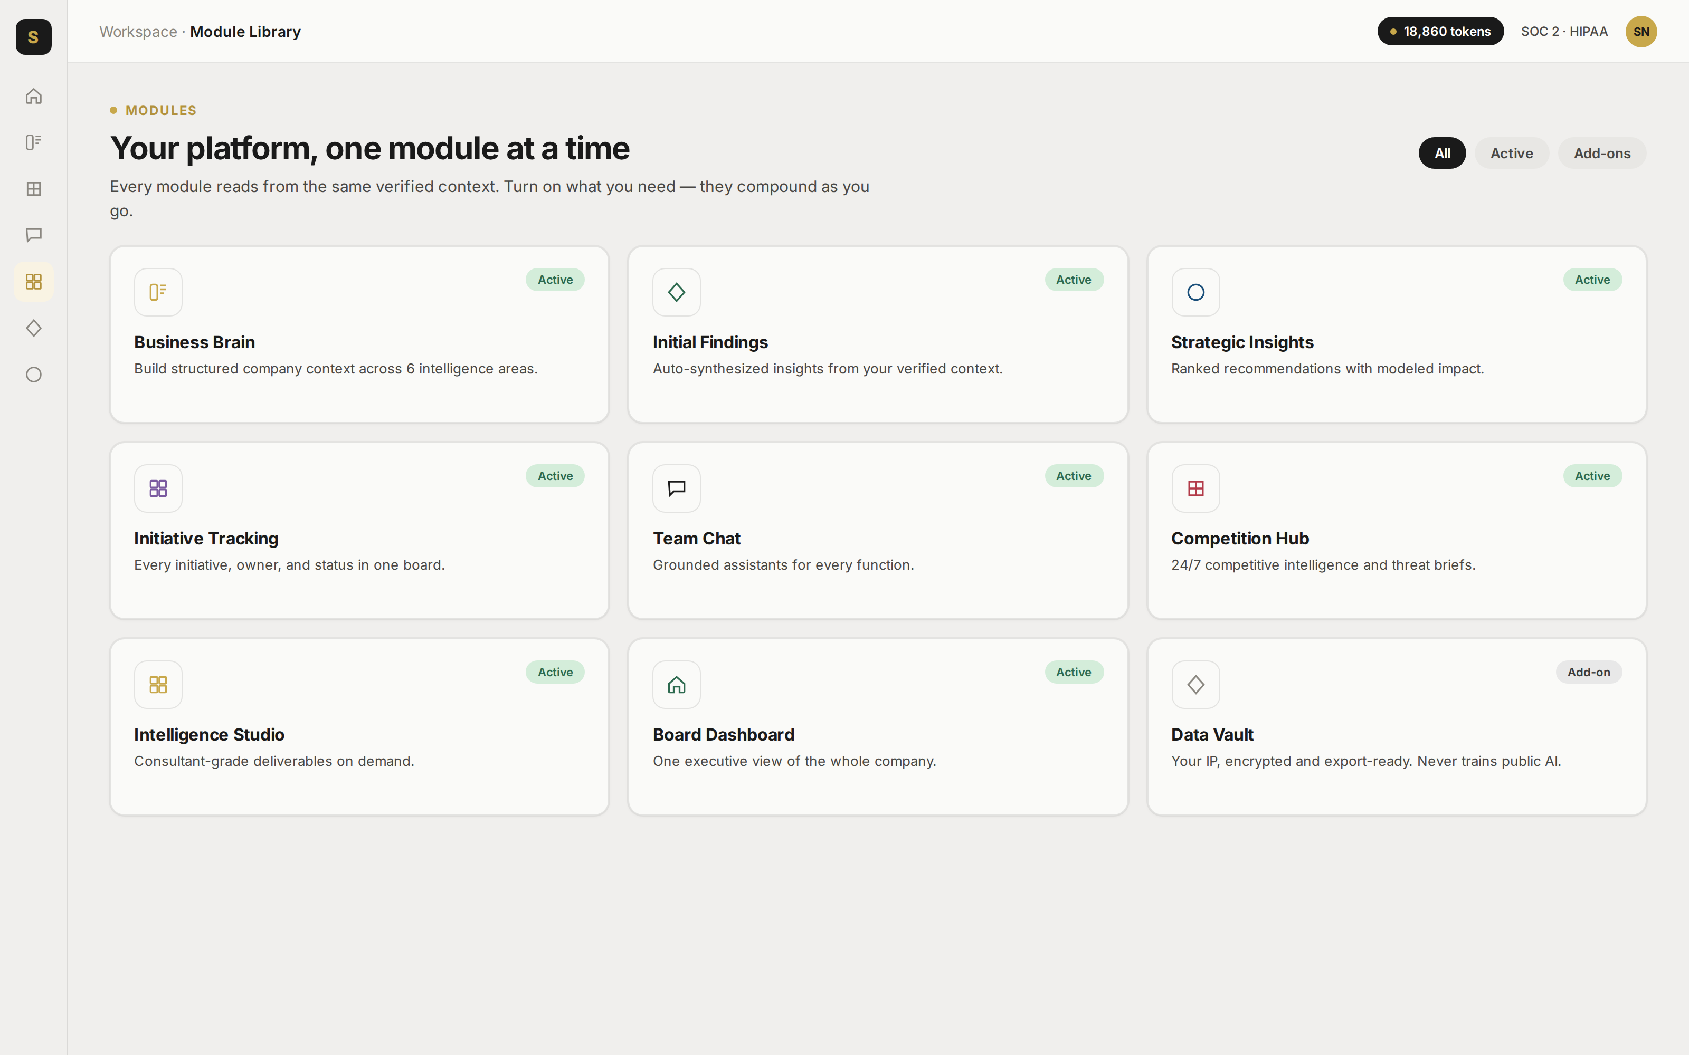
Task: Select the highlighted modules sidebar icon
Action: (33, 282)
